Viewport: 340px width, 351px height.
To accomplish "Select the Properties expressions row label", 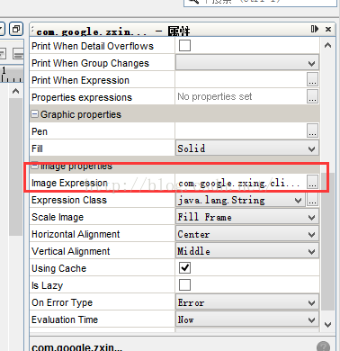I will [x=82, y=97].
